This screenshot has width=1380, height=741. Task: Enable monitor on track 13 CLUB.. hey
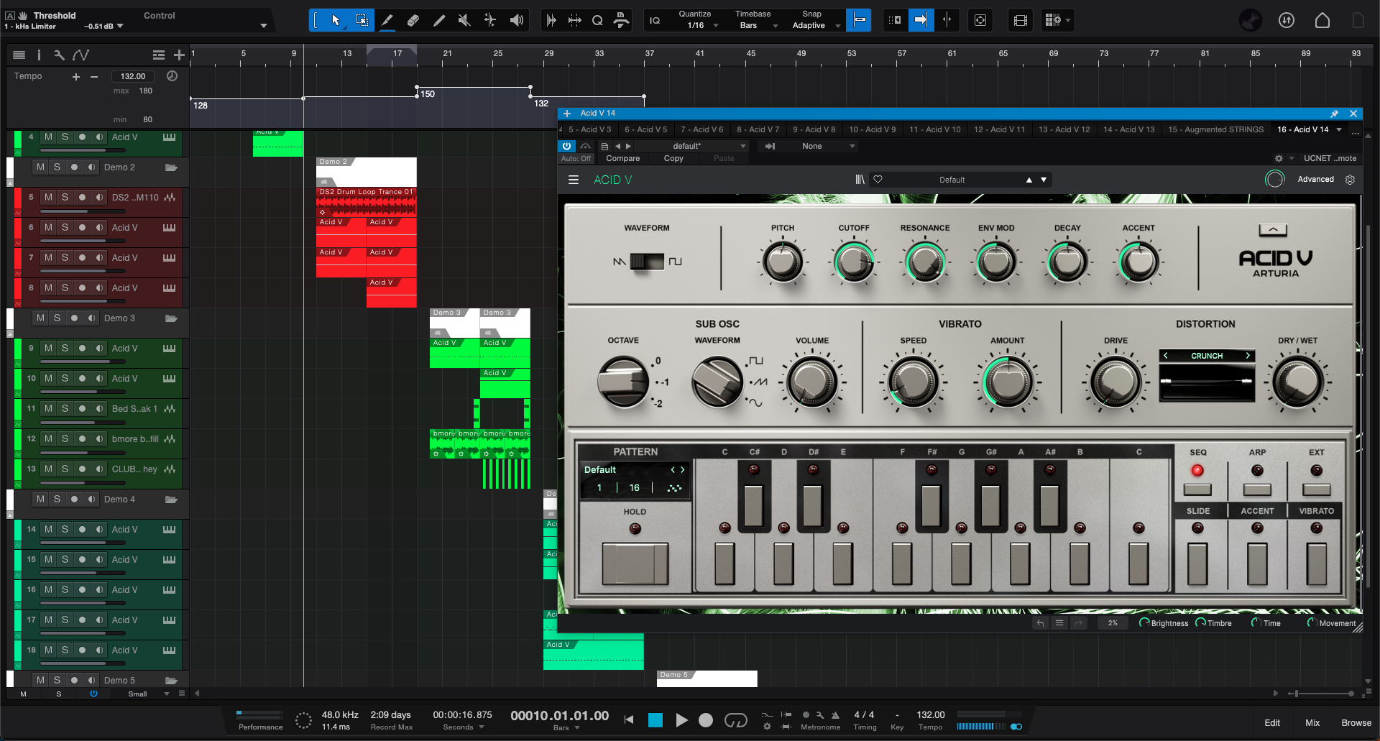pos(99,469)
